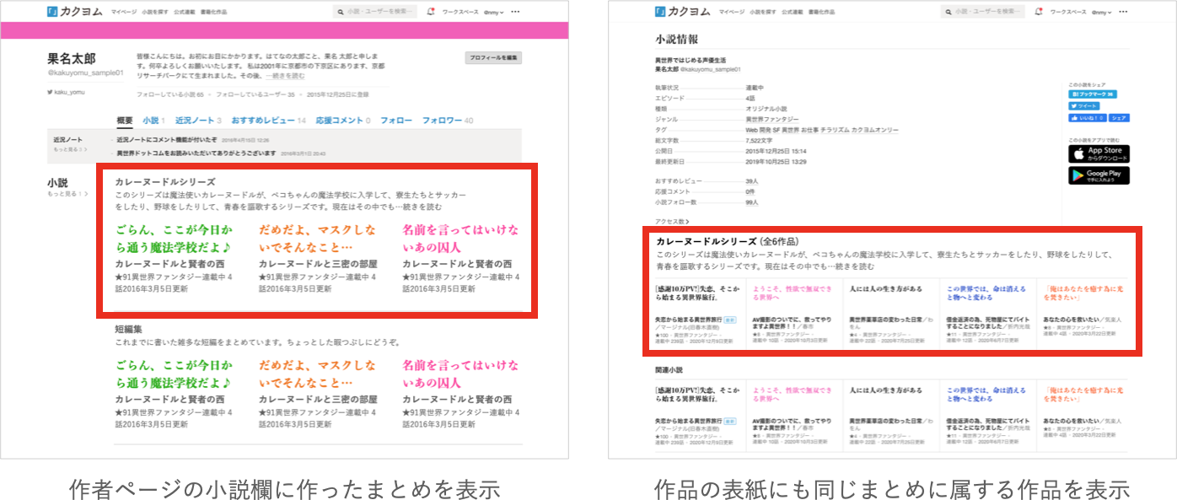Select 小説を探す in the top menu

155,12
